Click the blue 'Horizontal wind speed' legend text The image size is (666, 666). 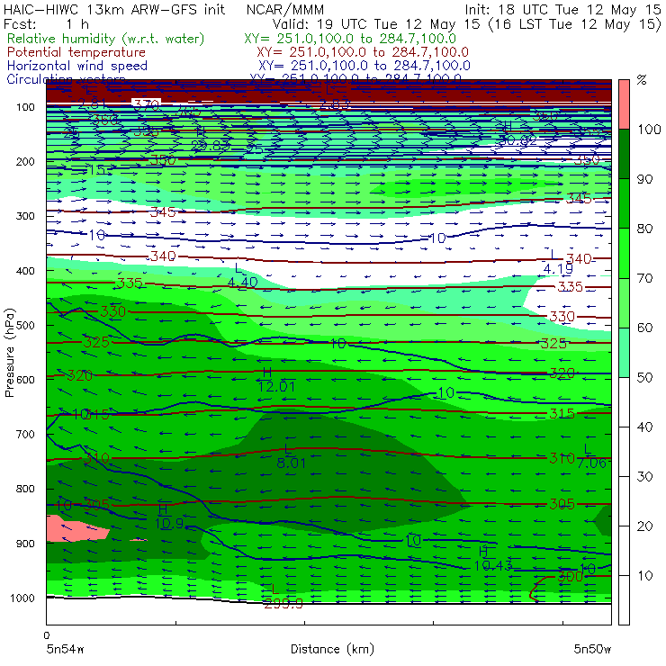pyautogui.click(x=77, y=66)
